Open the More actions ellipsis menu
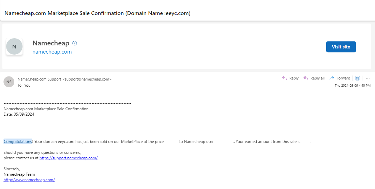375x189 pixels. coord(368,78)
